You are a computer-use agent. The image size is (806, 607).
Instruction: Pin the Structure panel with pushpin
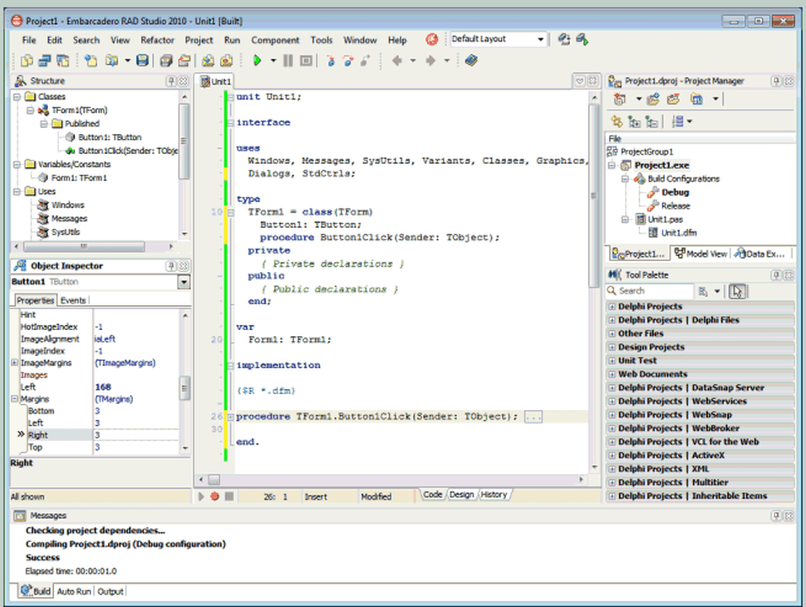click(171, 81)
